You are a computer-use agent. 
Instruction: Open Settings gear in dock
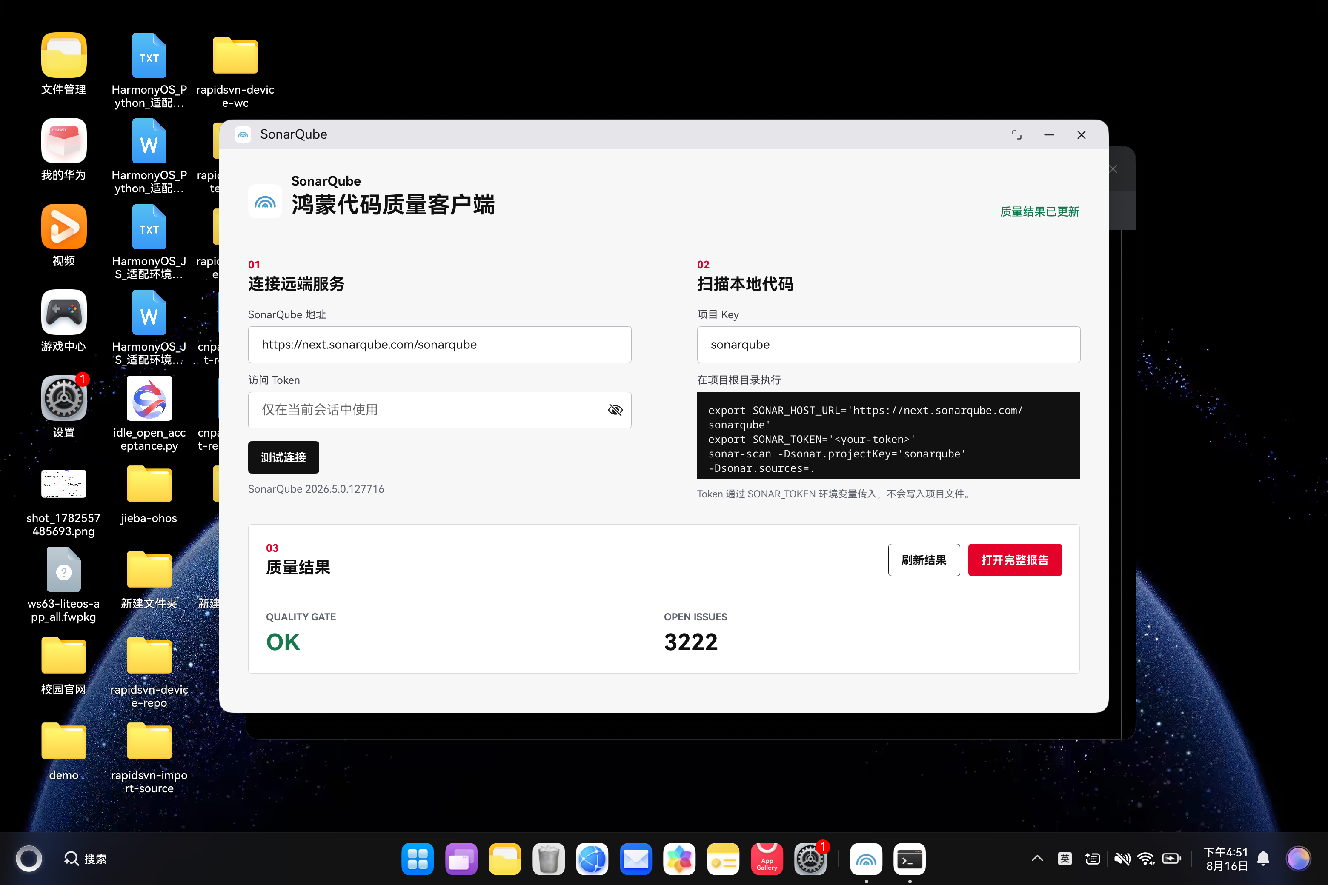click(810, 859)
